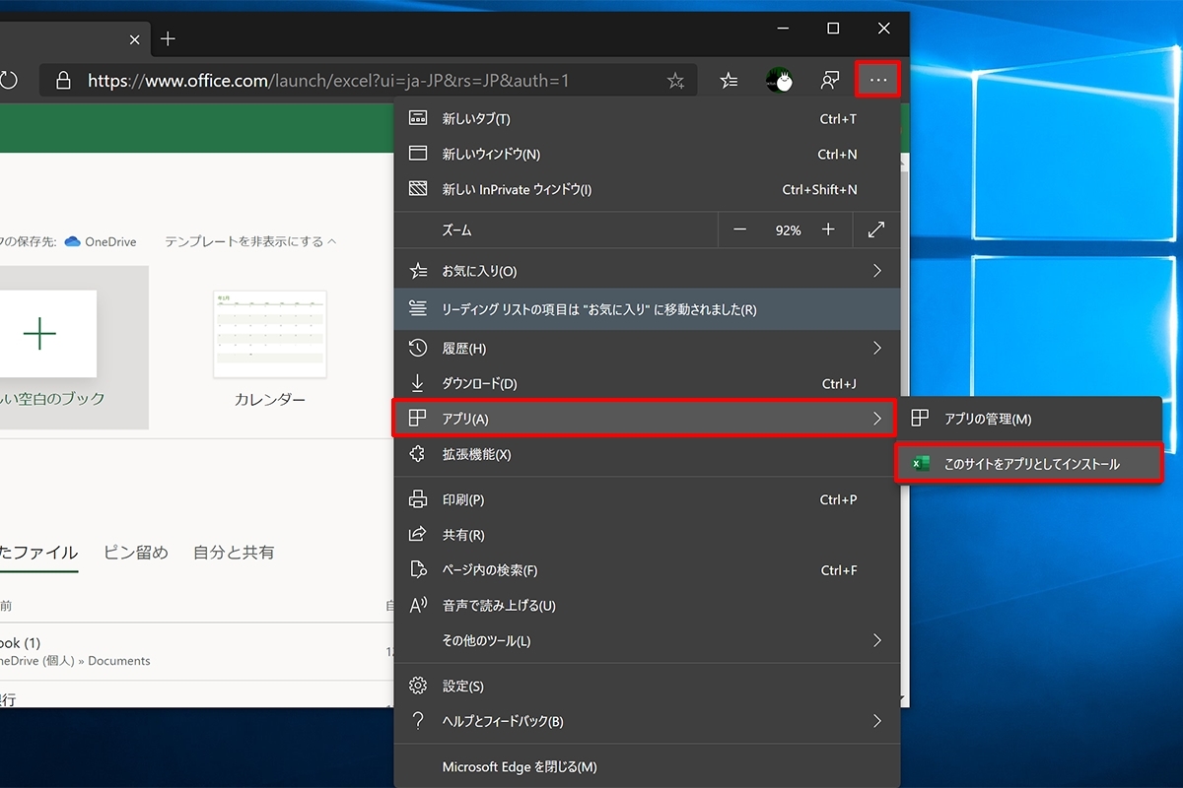Decrease zoom with the minus button
The width and height of the screenshot is (1183, 788).
[x=740, y=230]
